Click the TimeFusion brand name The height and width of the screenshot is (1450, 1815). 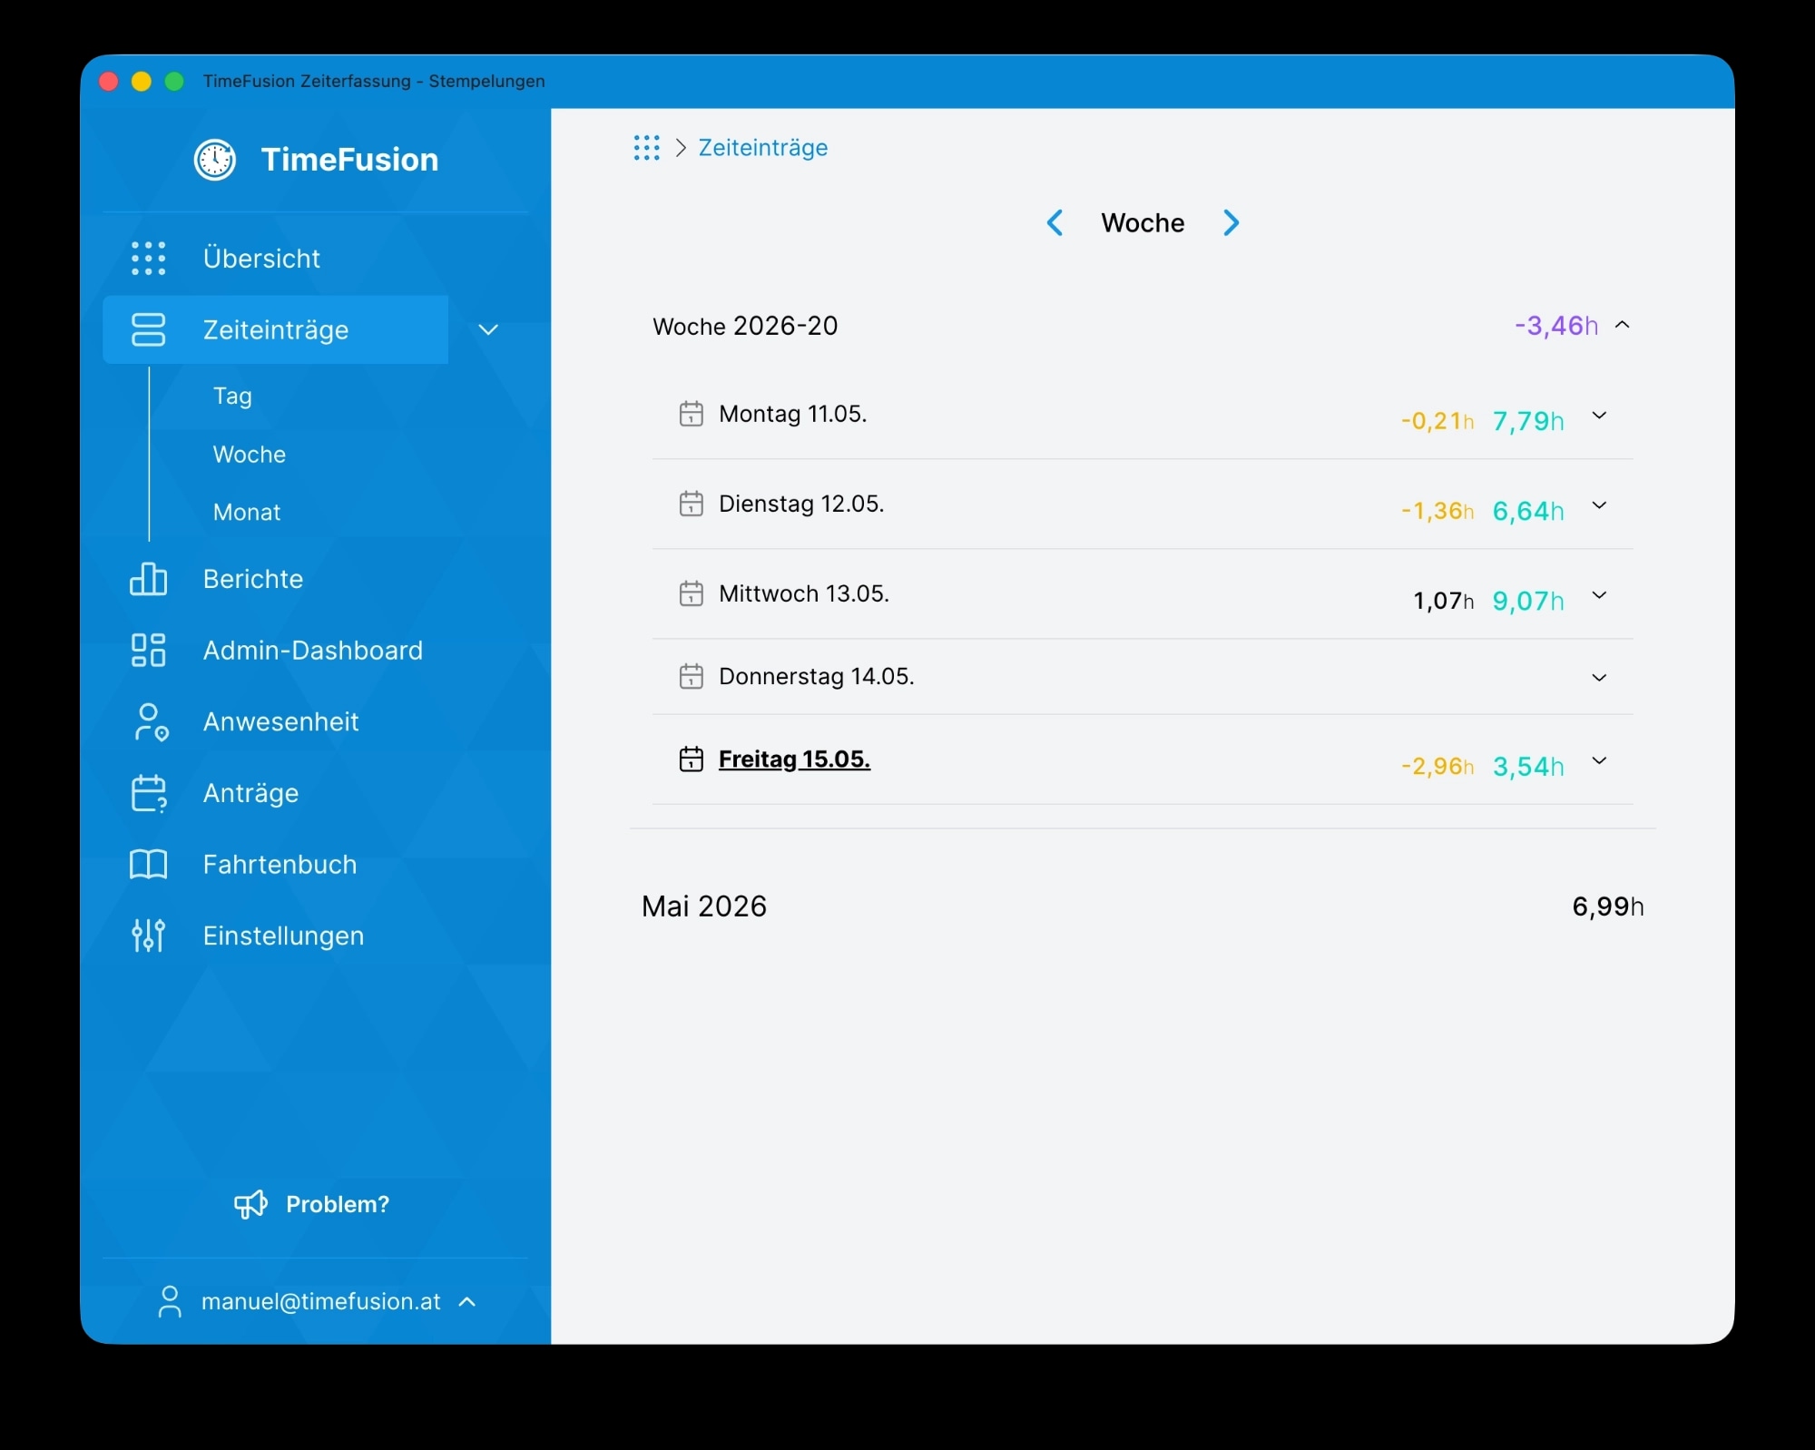point(349,160)
